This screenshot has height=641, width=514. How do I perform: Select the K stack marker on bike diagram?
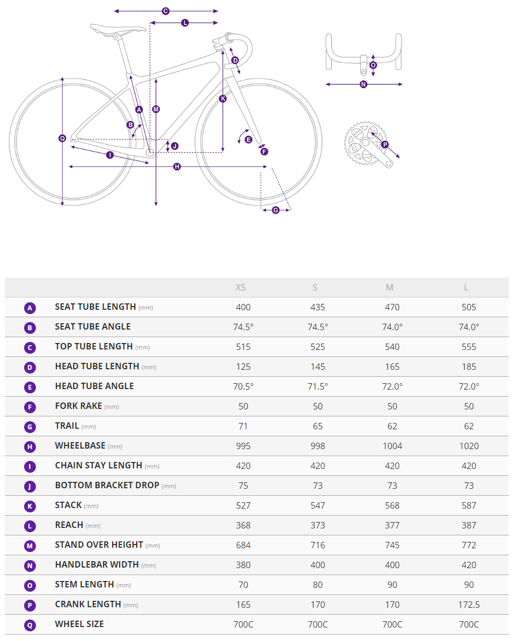(223, 99)
